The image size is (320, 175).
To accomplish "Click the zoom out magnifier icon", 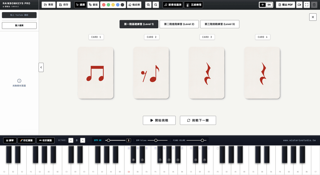I will pos(156,5).
